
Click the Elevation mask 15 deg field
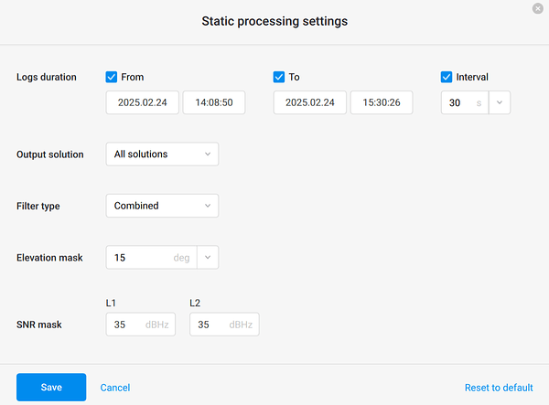(151, 258)
